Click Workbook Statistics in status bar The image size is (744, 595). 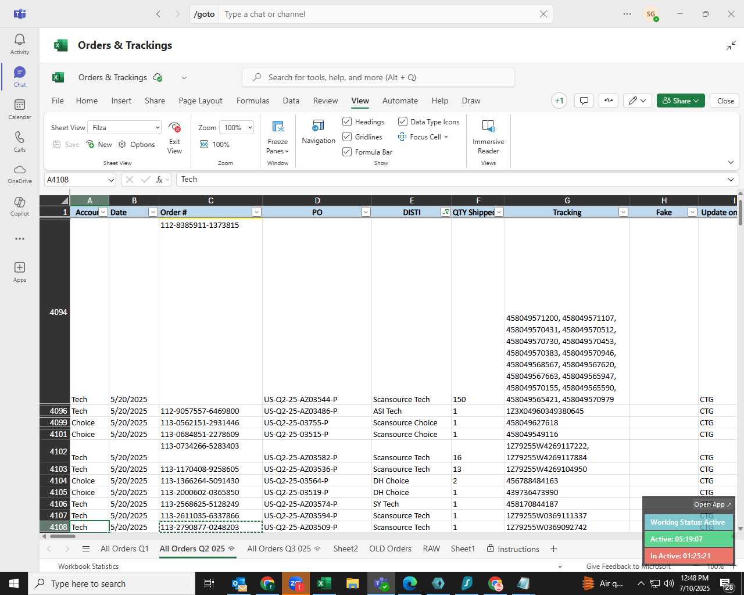[x=88, y=567]
